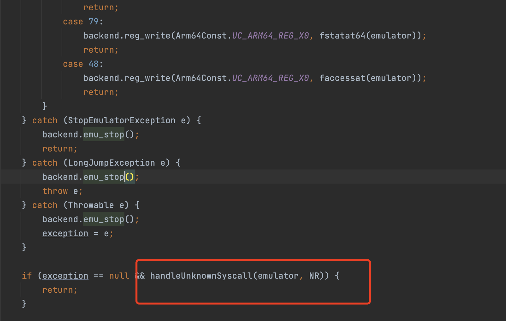Click the first return statement at top
The height and width of the screenshot is (321, 506).
[x=101, y=7]
